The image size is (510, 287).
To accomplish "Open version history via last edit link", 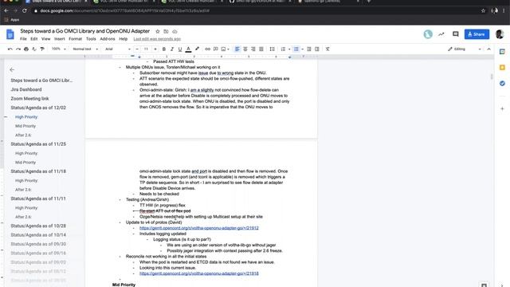I will tap(157, 39).
